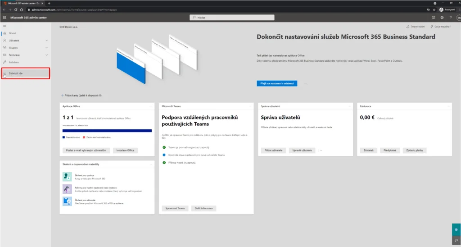The image size is (461, 247).
Task: Click Instalace Office button
Action: coord(125,151)
